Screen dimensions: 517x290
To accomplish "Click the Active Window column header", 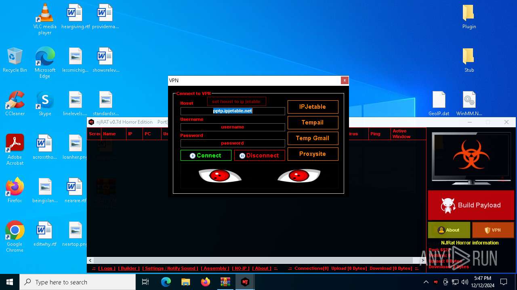I will (x=408, y=134).
